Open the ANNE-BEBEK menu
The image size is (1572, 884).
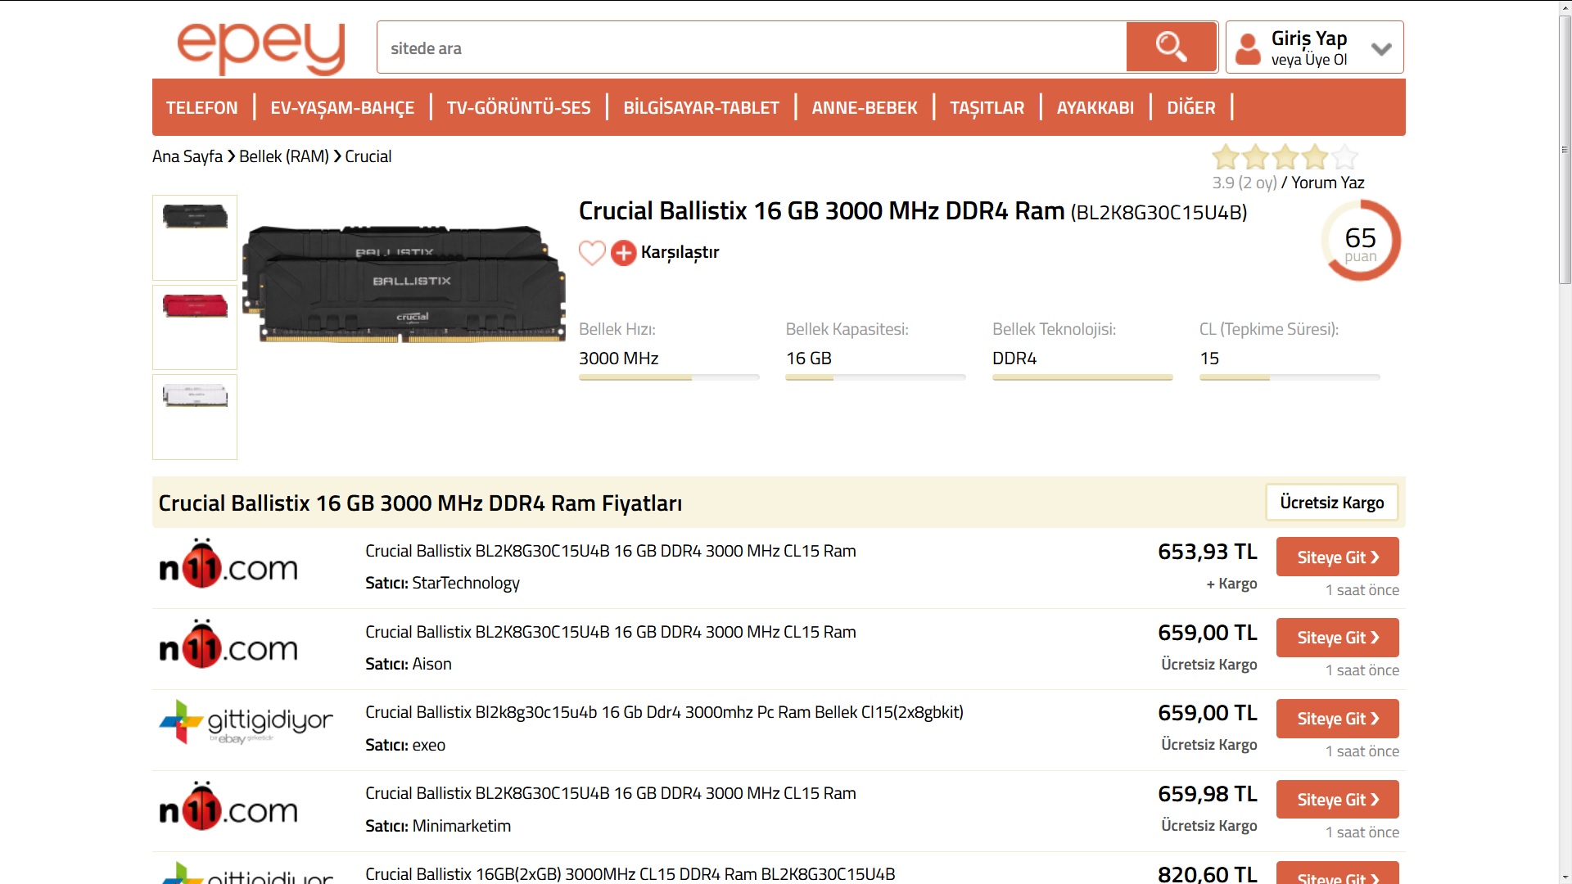tap(865, 107)
